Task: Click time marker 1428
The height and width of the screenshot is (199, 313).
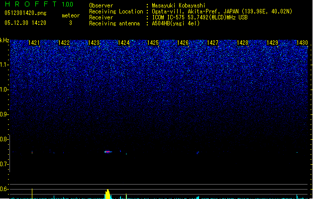Action: click(242, 43)
